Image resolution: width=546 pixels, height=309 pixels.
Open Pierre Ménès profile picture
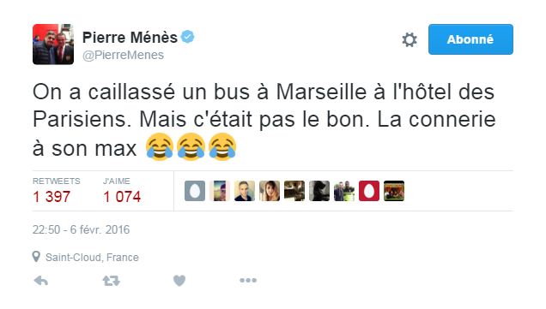click(53, 45)
